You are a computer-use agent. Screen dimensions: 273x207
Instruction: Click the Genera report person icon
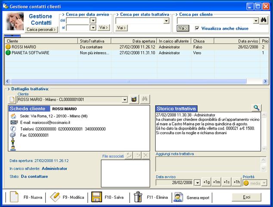pyautogui.click(x=178, y=197)
